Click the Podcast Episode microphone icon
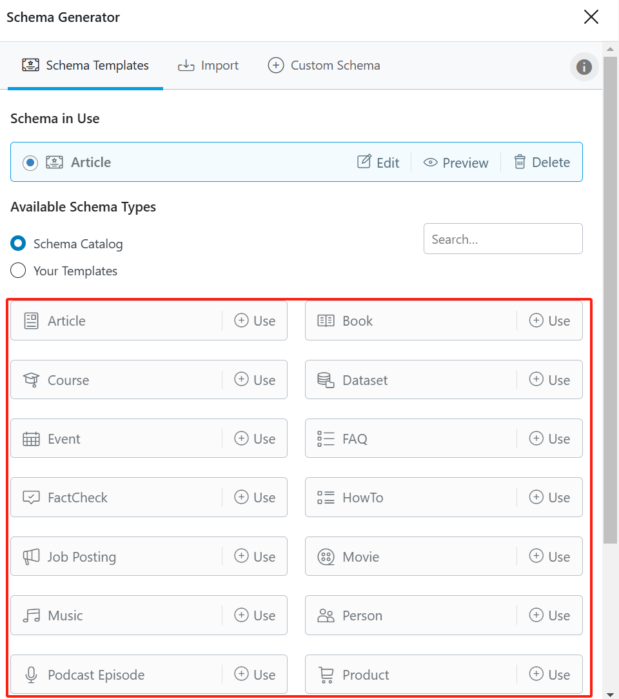Screen dimensions: 619x699 pos(30,674)
